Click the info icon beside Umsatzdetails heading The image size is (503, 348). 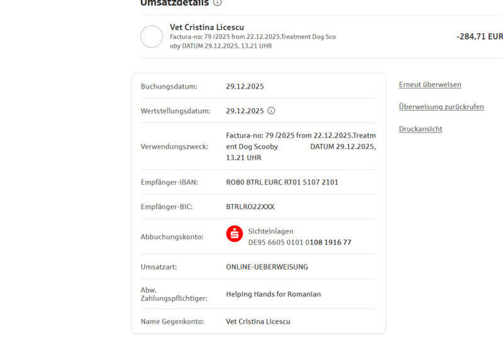[218, 3]
